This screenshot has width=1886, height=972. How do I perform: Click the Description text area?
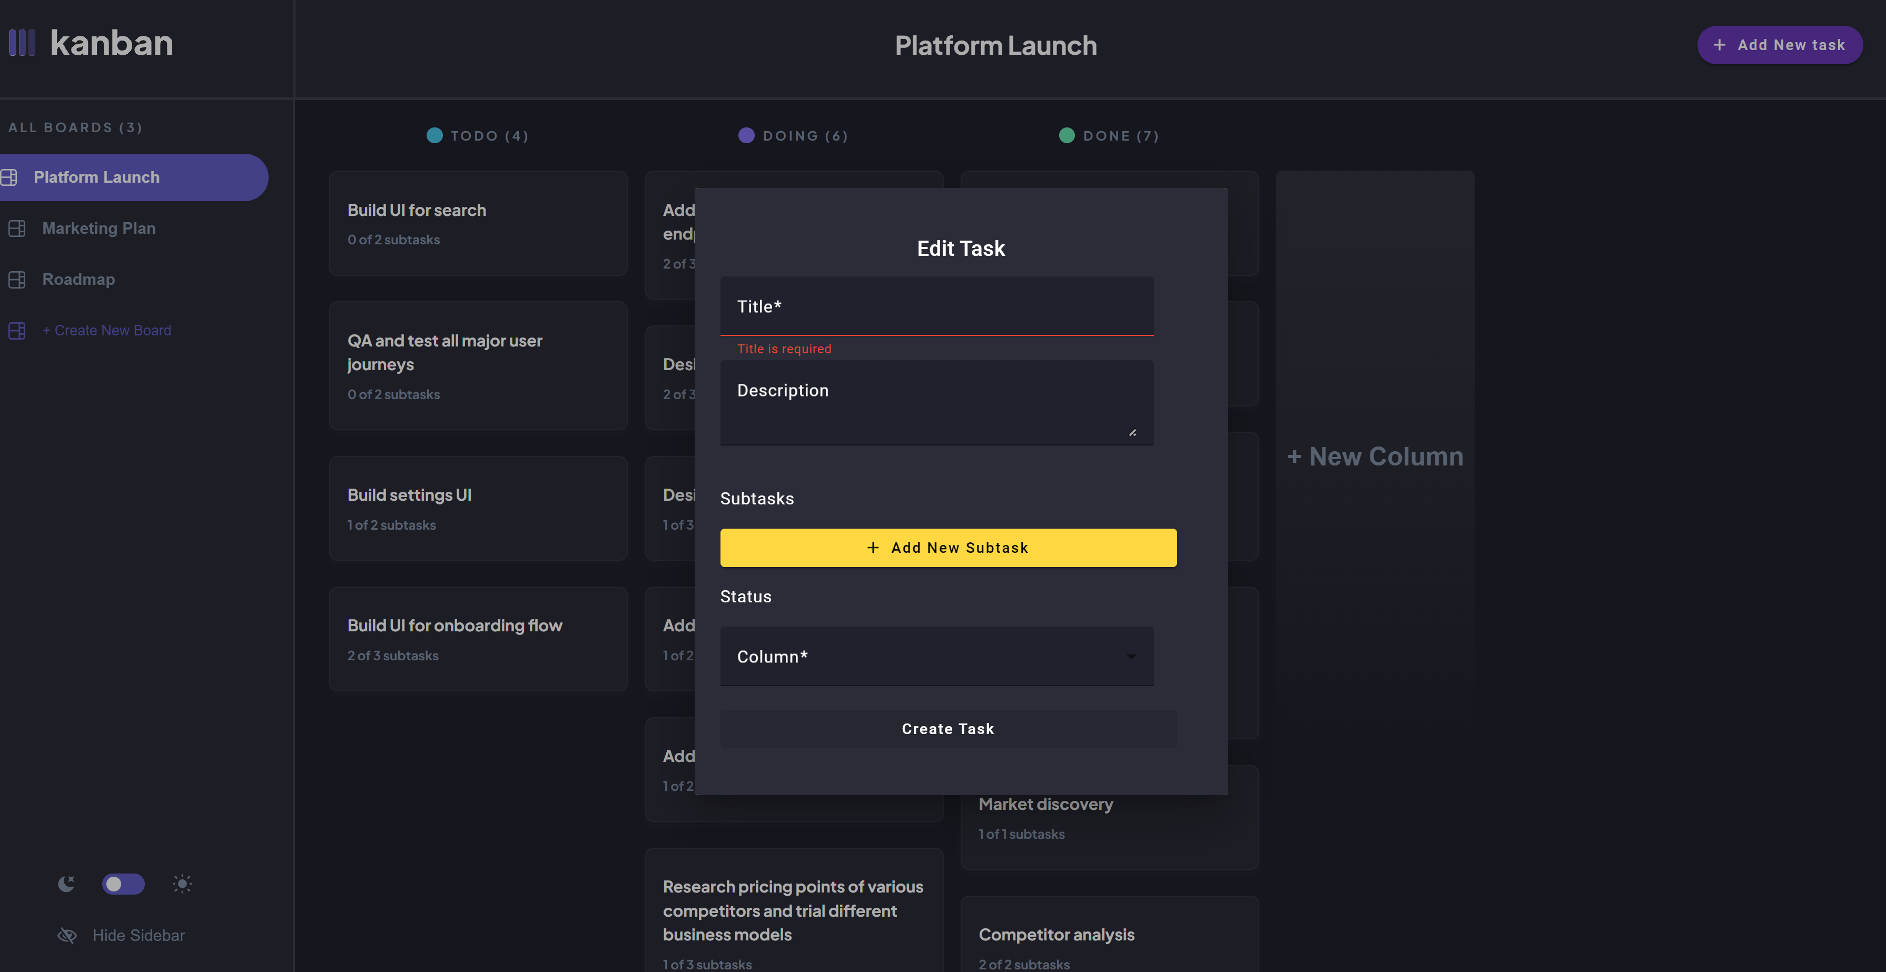coord(936,403)
